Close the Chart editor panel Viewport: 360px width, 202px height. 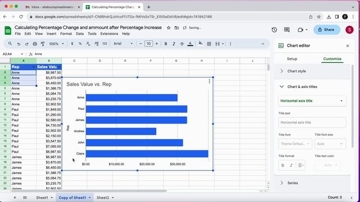pyautogui.click(x=348, y=46)
